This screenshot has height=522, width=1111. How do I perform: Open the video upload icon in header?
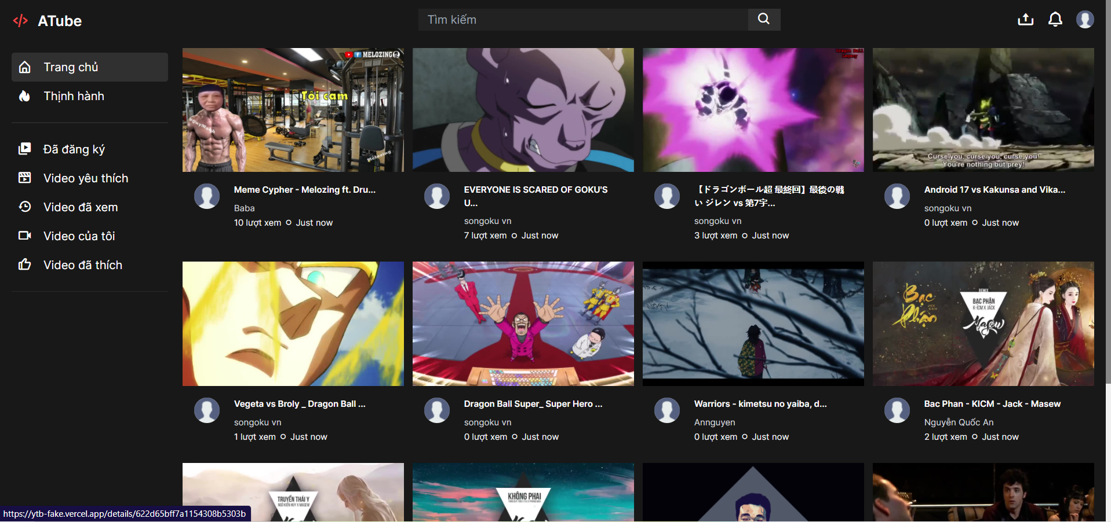click(x=1025, y=19)
